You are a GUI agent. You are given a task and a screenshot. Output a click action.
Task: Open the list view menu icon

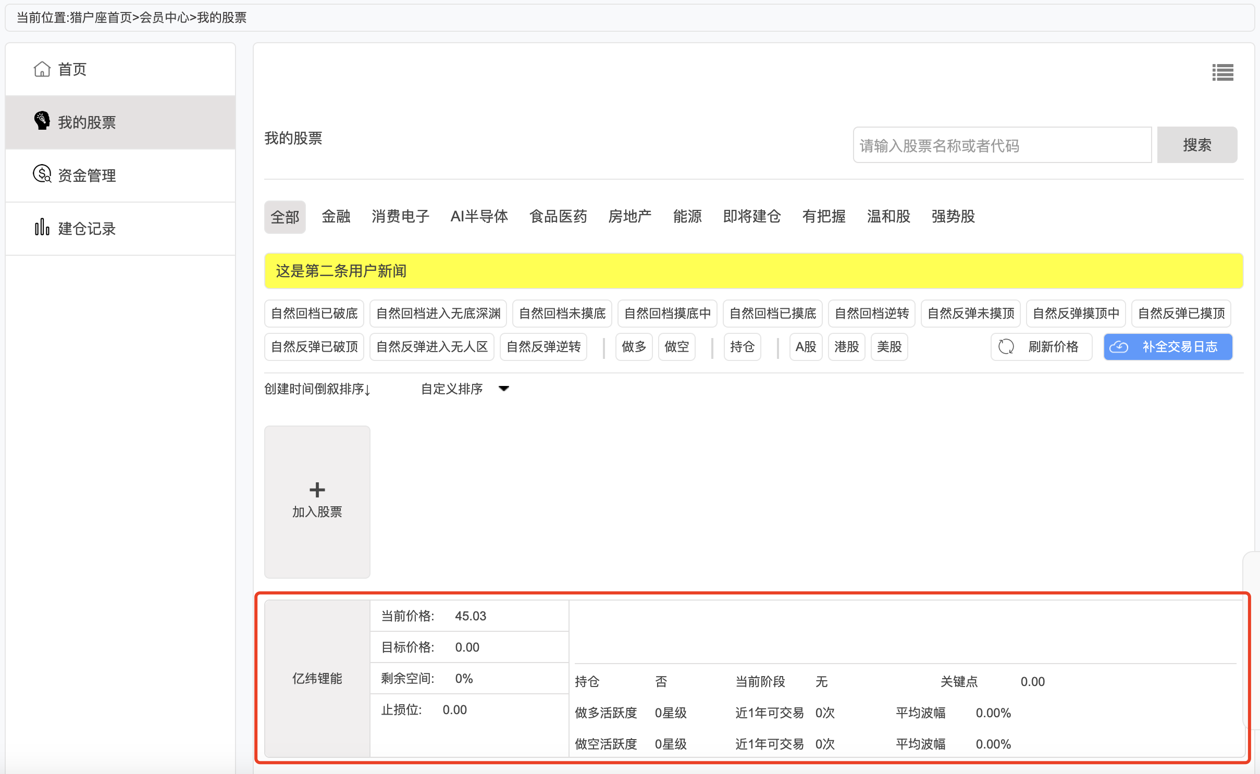pos(1222,72)
